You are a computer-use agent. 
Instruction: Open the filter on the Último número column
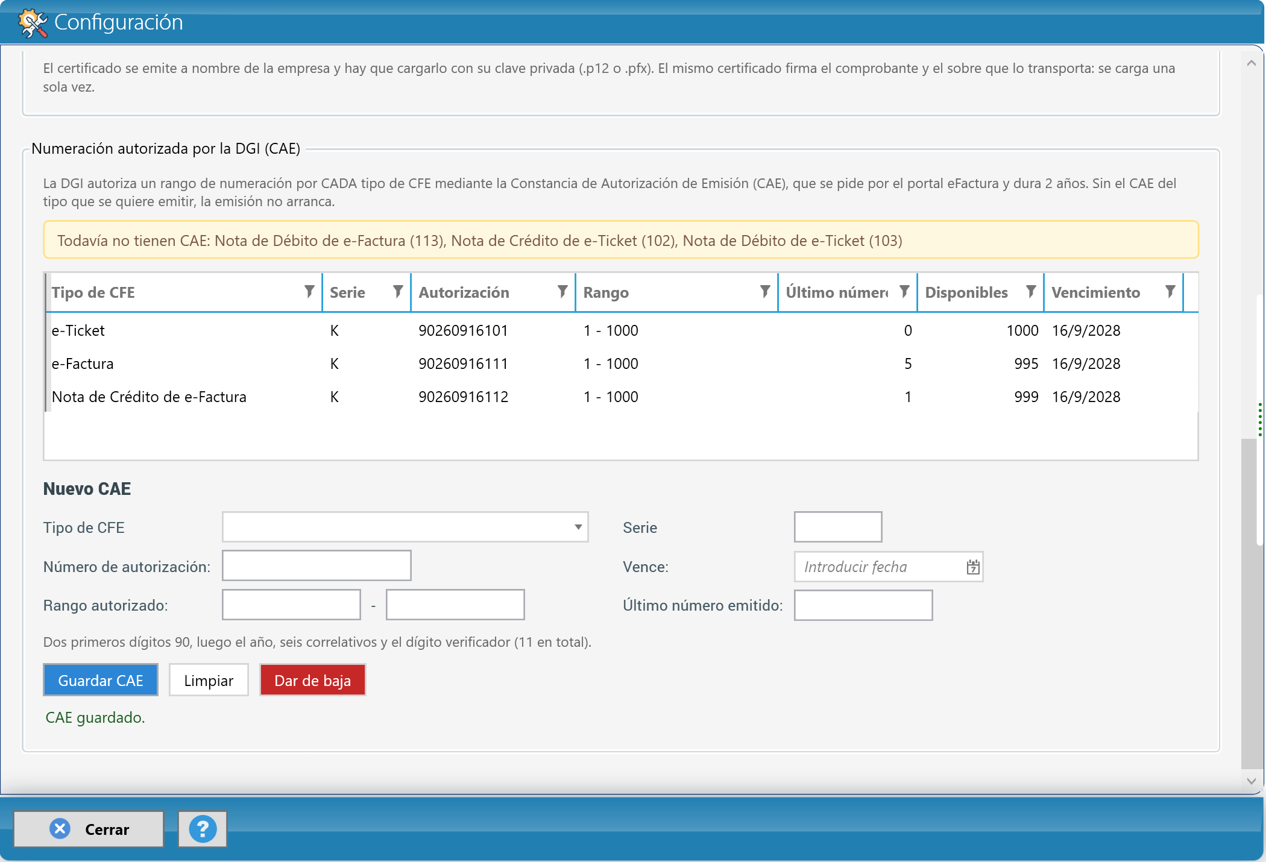(904, 292)
